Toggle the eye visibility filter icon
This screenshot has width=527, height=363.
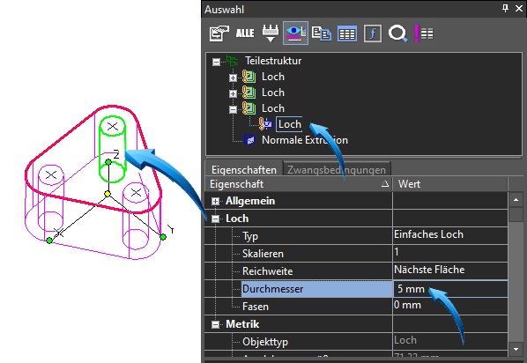coord(295,33)
